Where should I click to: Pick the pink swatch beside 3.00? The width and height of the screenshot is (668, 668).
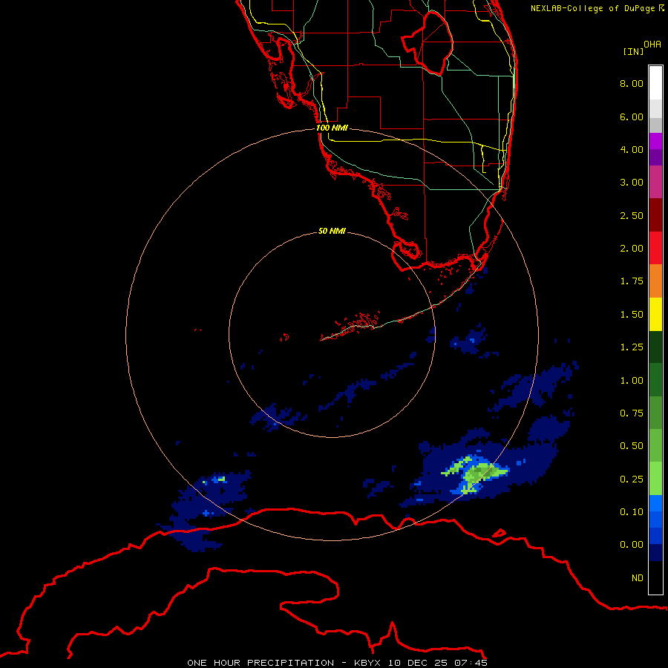655,182
